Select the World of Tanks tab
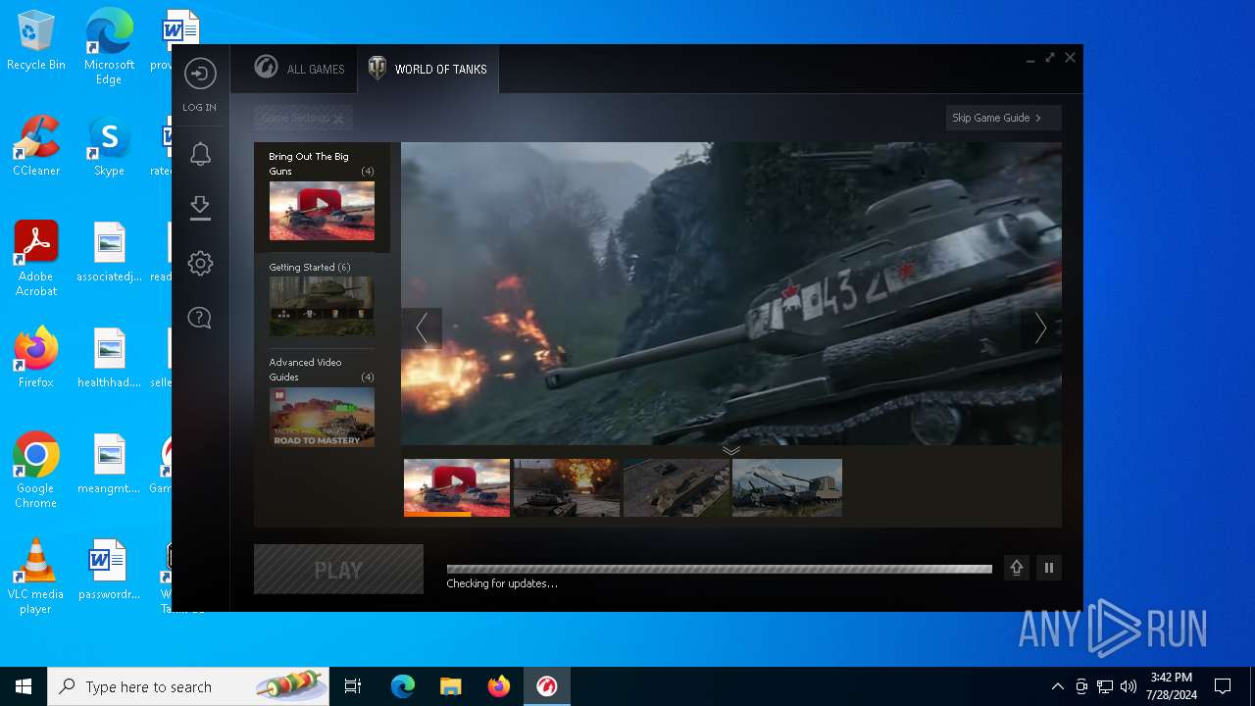 (427, 69)
